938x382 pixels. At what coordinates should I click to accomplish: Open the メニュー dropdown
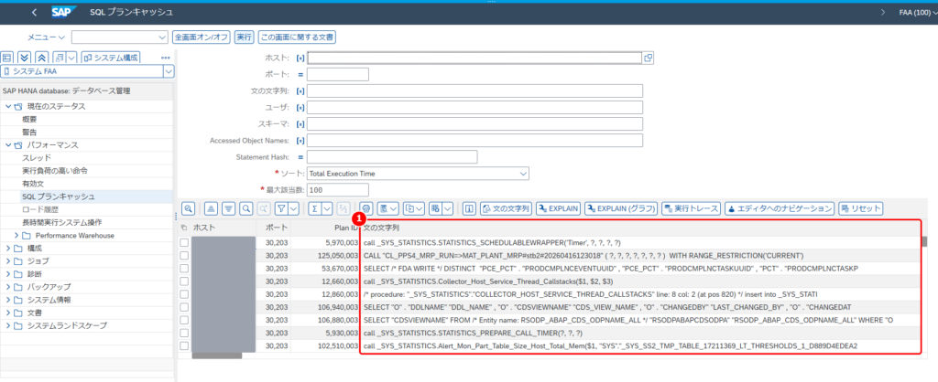[47, 37]
